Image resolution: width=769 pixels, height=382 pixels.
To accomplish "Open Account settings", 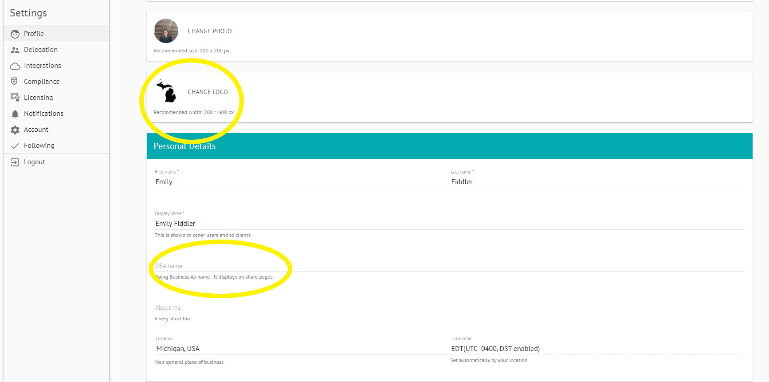I will click(x=56, y=129).
